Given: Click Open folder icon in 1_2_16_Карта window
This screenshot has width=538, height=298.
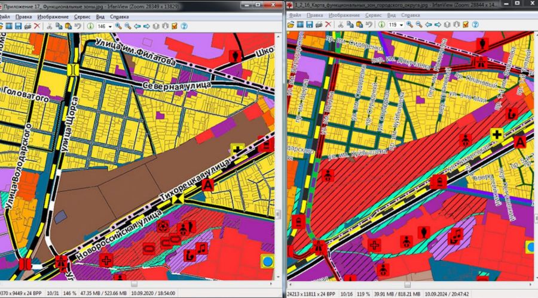Looking at the screenshot, I should pos(291,25).
